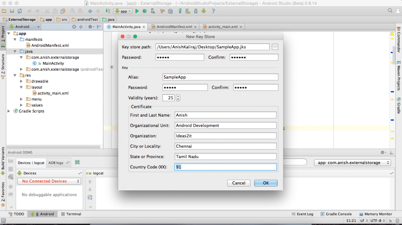This screenshot has height=225, width=402.
Task: Collapse the layout folder in the tree
Action: [x=21, y=87]
